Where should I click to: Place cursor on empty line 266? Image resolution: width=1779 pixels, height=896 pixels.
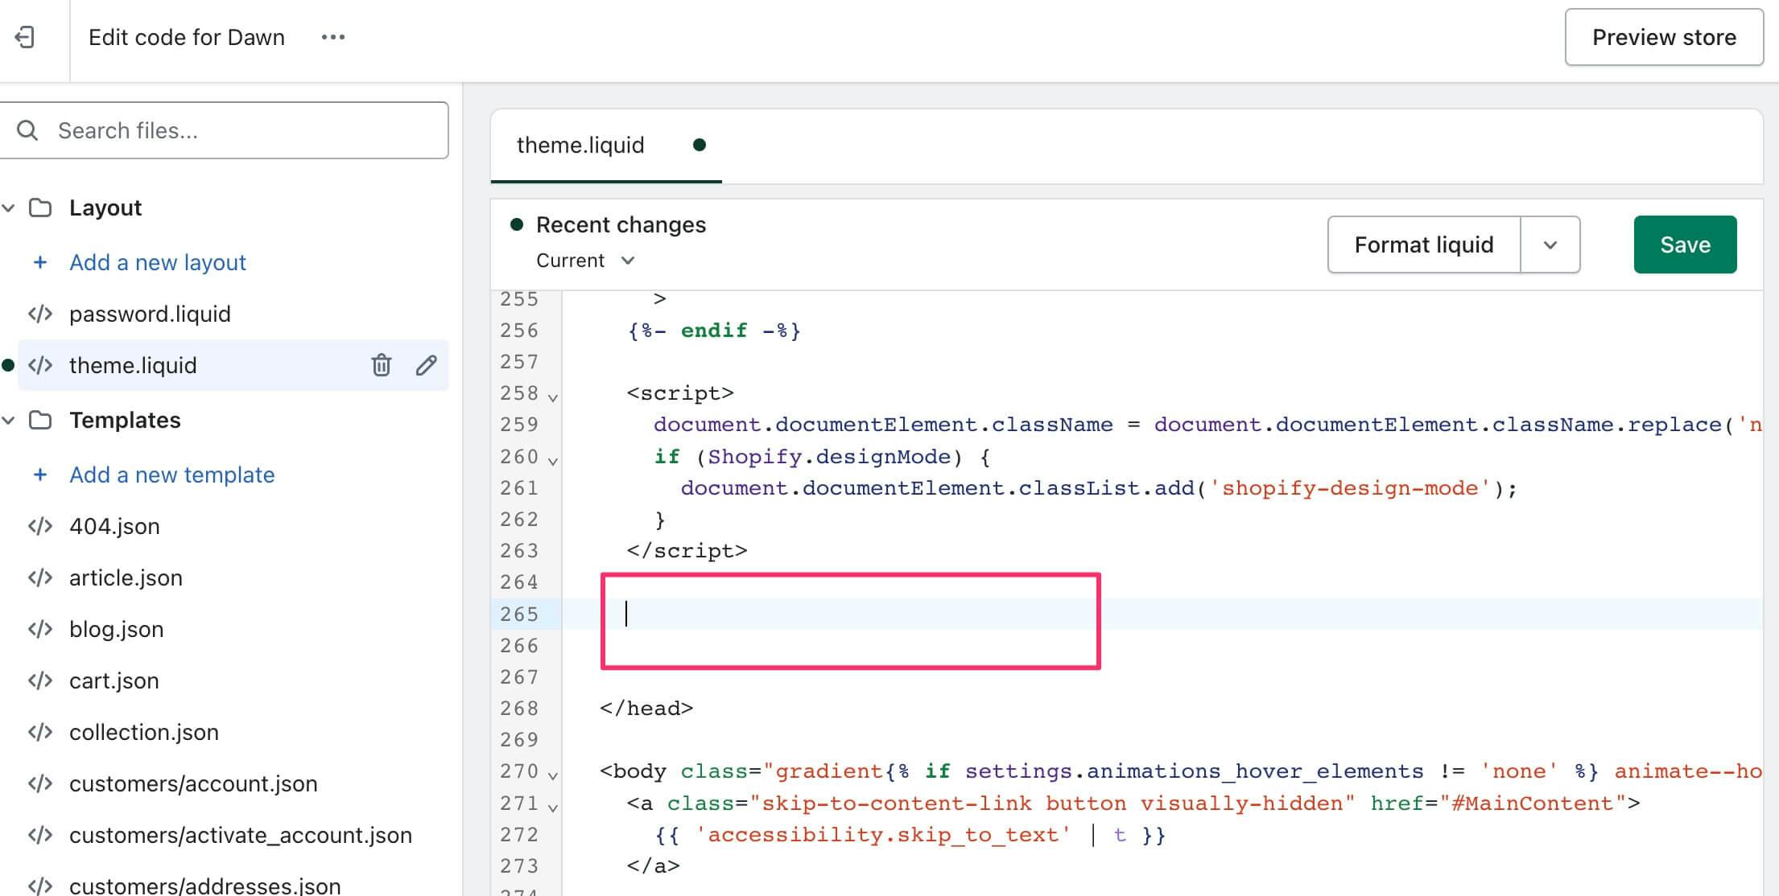click(x=1162, y=645)
